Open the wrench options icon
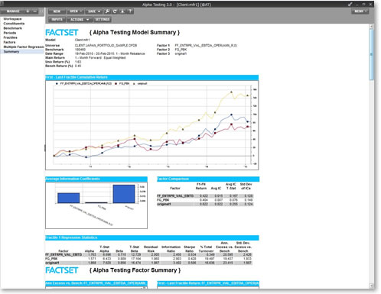Image resolution: width=381 pixels, height=294 pixels. coord(107,11)
